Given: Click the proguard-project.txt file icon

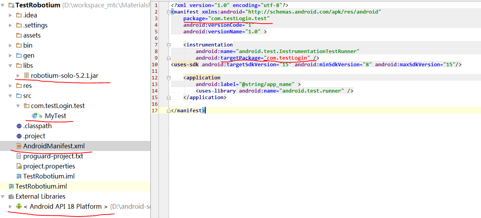Looking at the screenshot, I should tap(19, 156).
